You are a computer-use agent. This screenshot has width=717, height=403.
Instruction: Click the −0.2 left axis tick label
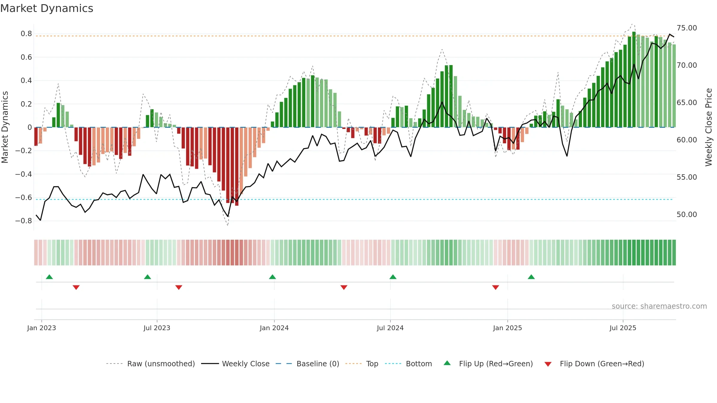(24, 151)
